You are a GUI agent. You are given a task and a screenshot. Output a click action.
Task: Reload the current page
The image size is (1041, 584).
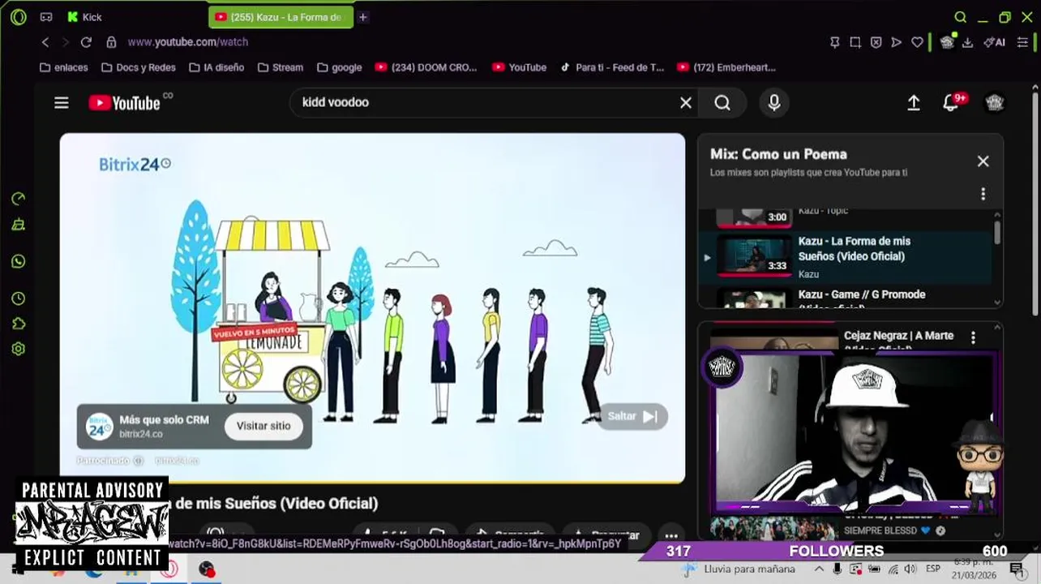pos(86,42)
